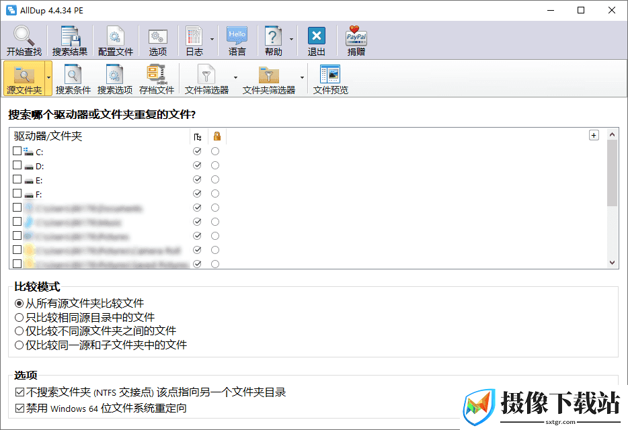
Task: Toggle subfolder scanning for drive C:
Action: (x=197, y=151)
